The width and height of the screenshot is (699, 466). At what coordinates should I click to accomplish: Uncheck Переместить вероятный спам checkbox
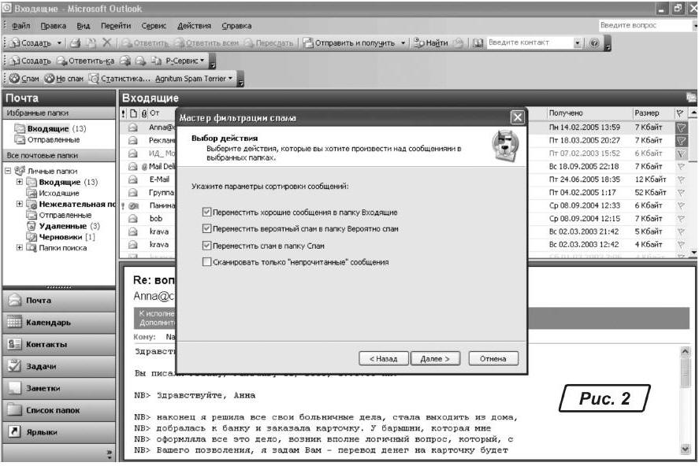(206, 229)
